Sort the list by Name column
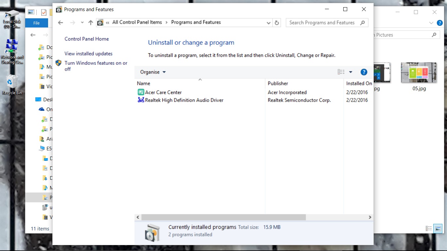This screenshot has height=251, width=447. point(200,83)
